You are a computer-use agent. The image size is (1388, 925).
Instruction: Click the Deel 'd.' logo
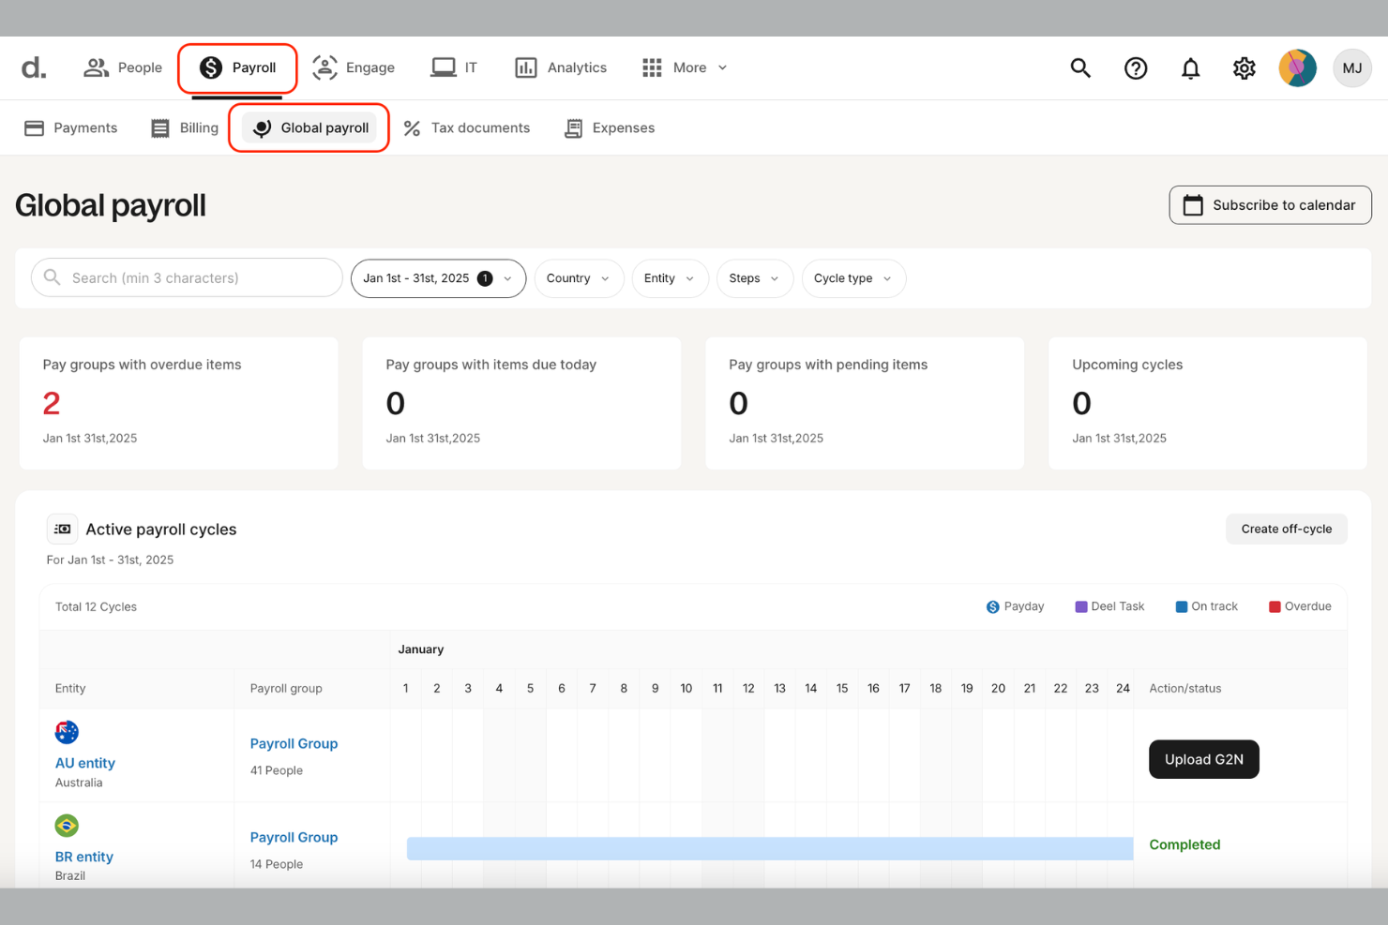(34, 67)
